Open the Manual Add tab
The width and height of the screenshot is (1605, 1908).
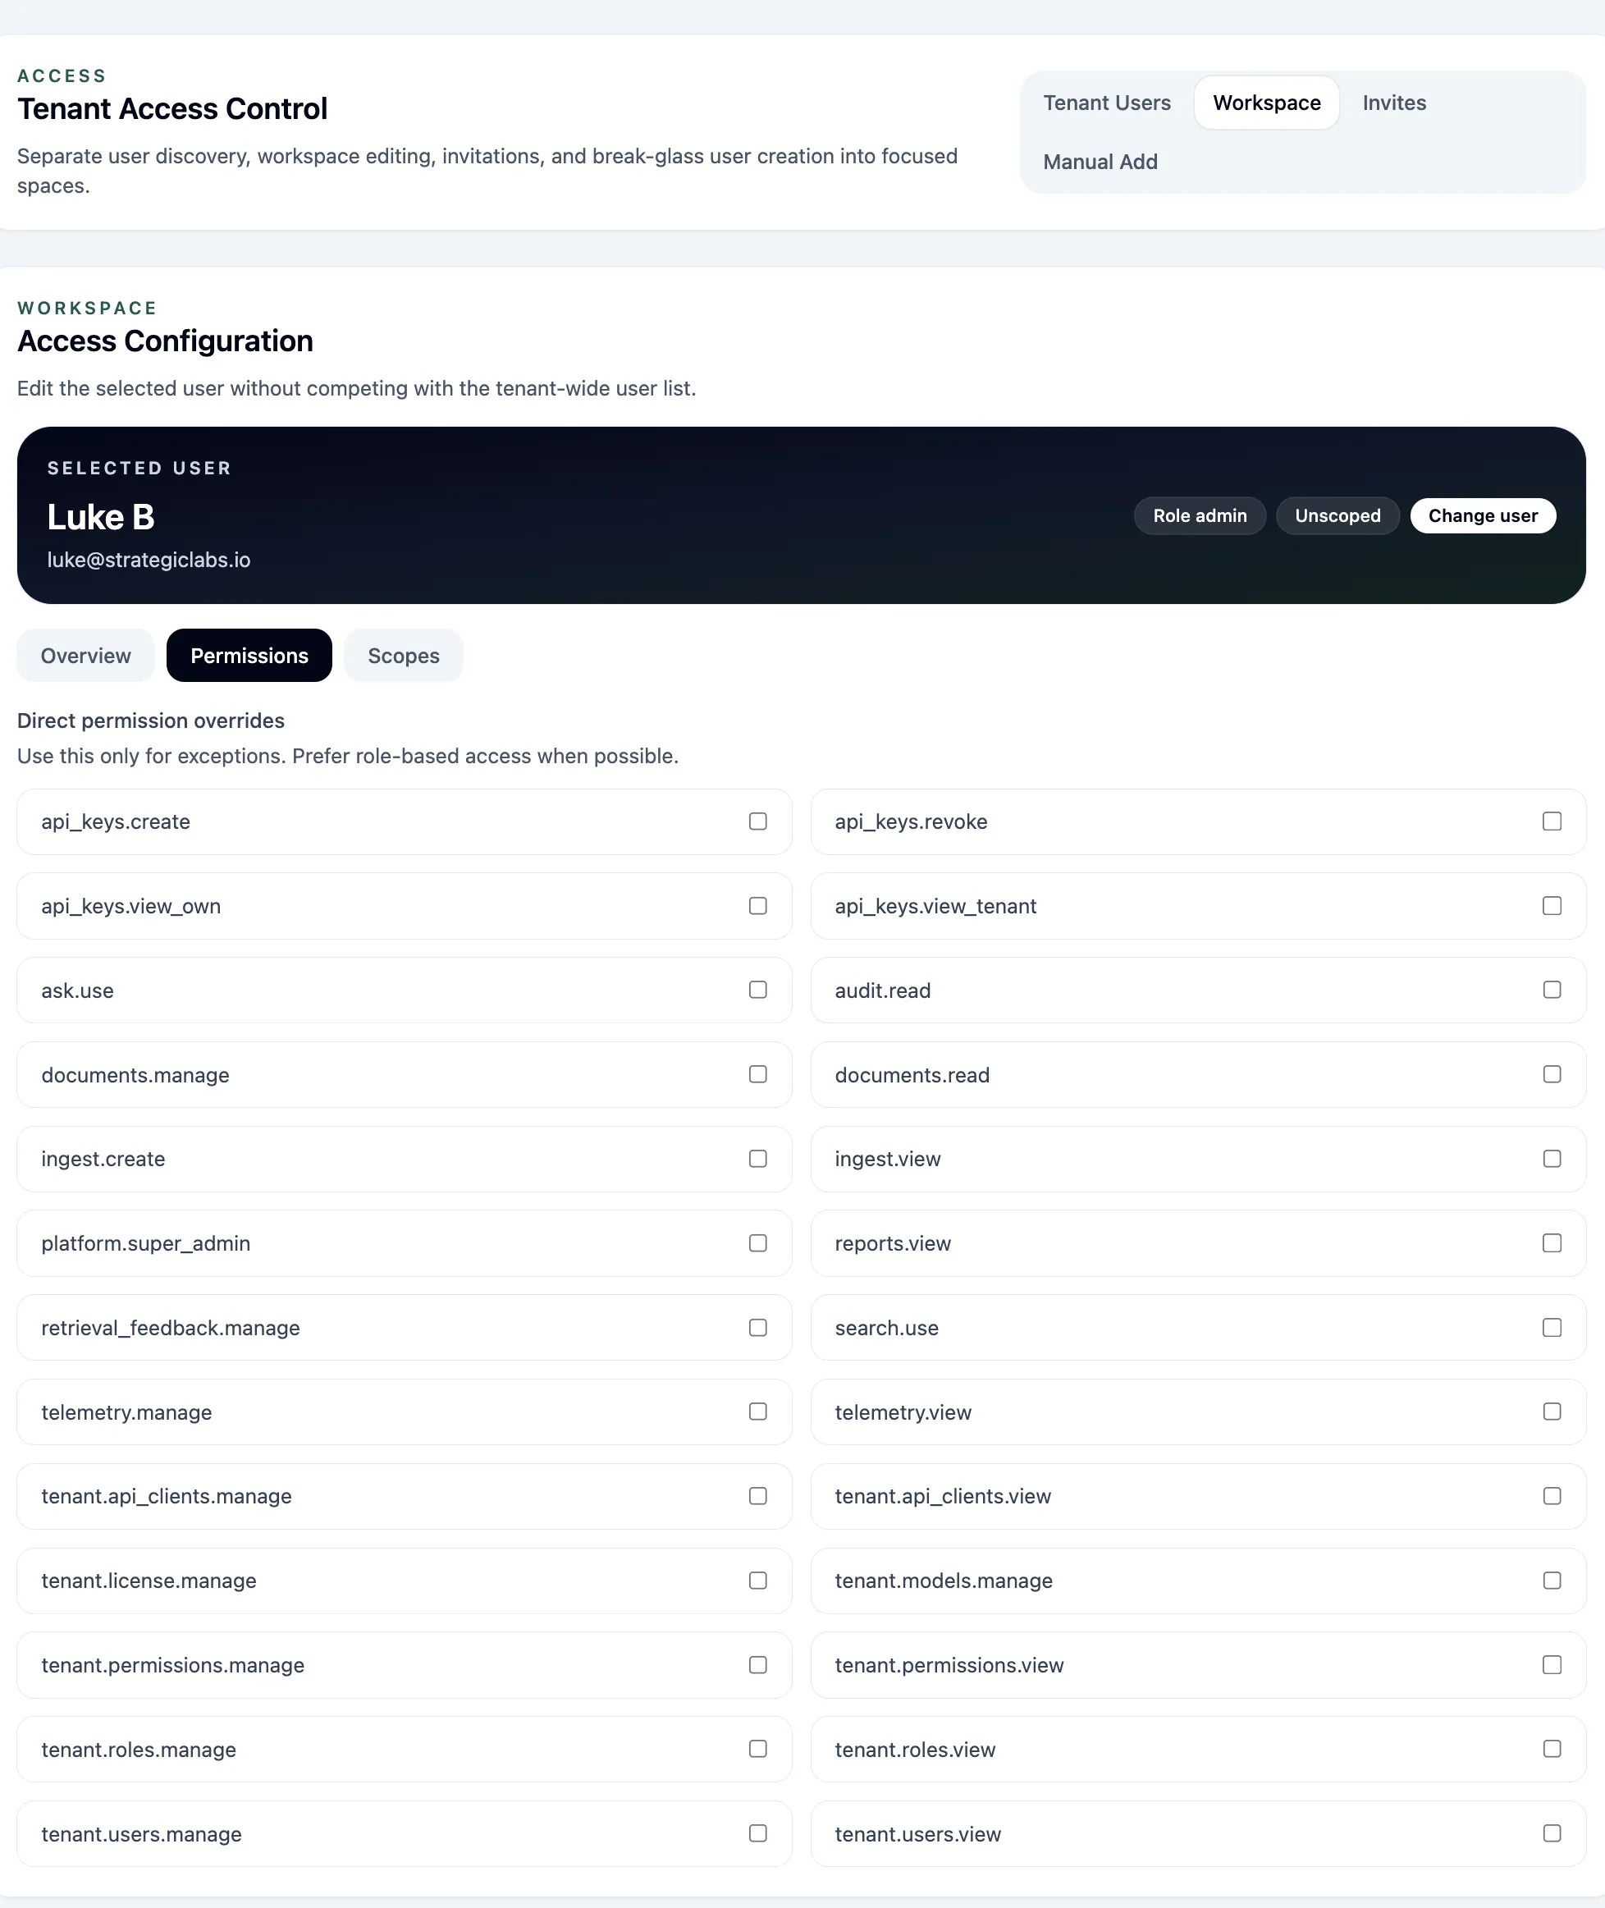point(1099,162)
